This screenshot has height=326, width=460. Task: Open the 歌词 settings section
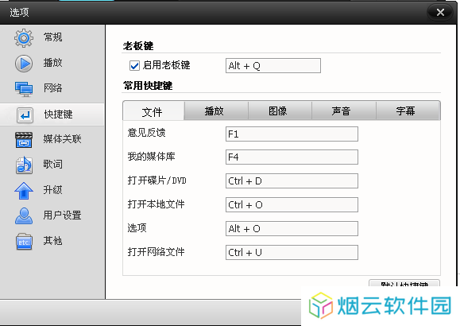[x=52, y=164]
